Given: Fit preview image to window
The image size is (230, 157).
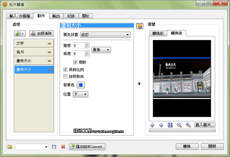Looking at the screenshot, I should (x=170, y=125).
